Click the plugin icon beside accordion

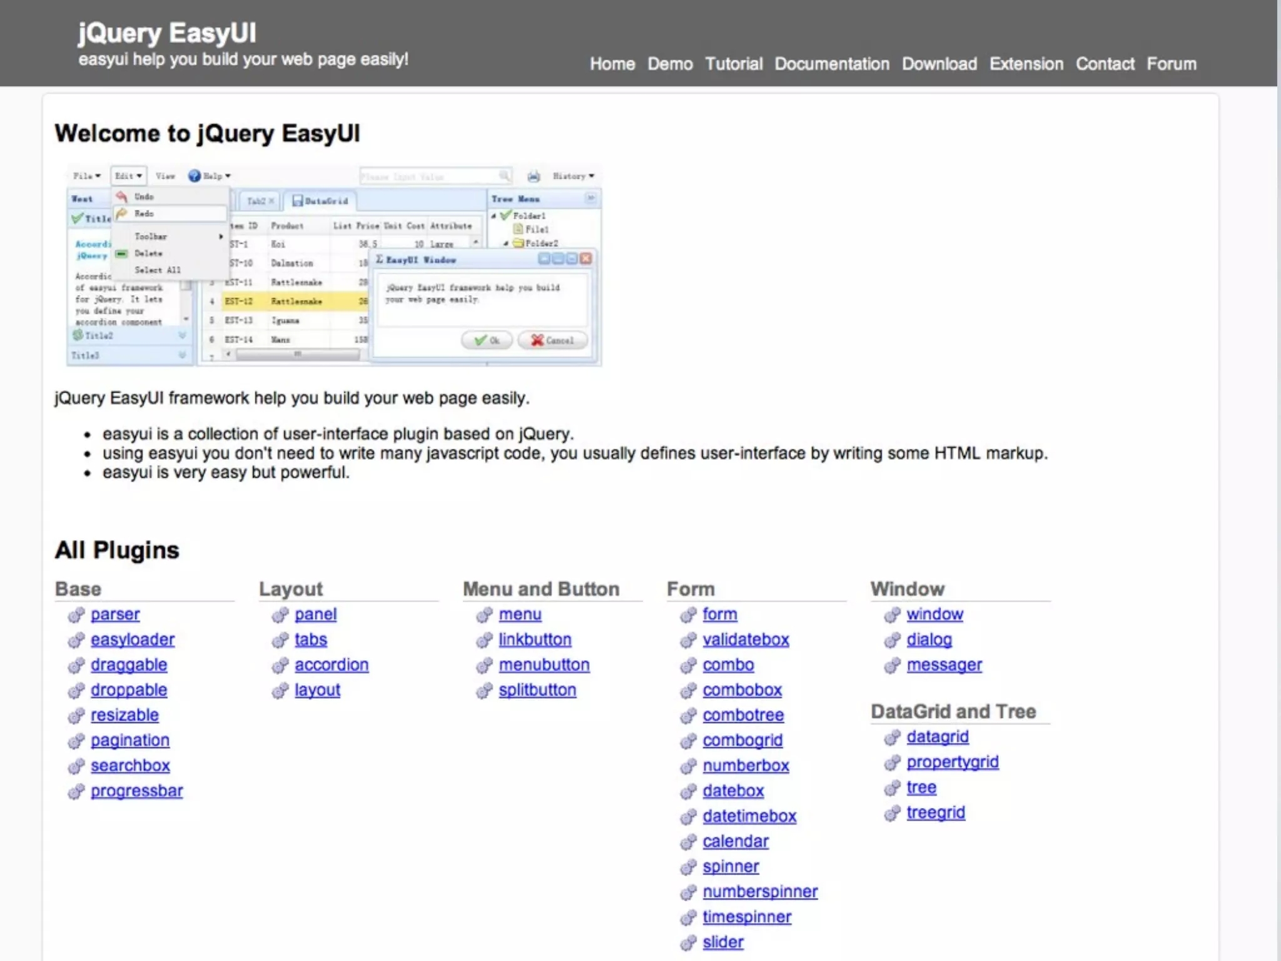pyautogui.click(x=280, y=666)
